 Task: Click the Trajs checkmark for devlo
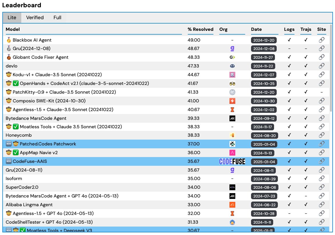pos(306,66)
